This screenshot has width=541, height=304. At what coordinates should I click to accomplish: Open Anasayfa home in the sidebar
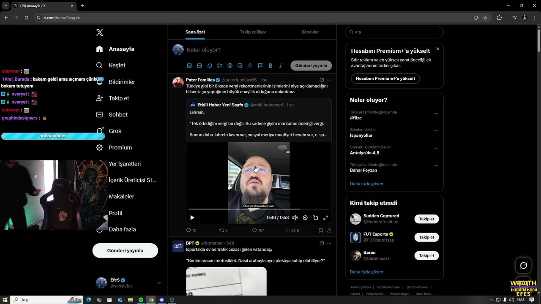tap(115, 49)
